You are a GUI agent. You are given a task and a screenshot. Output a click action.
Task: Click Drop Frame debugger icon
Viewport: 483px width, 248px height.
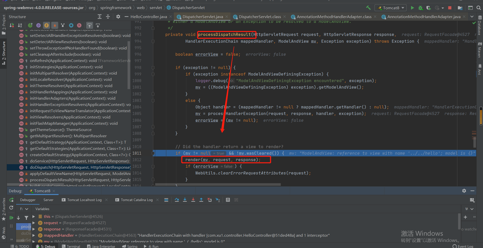click(x=210, y=200)
